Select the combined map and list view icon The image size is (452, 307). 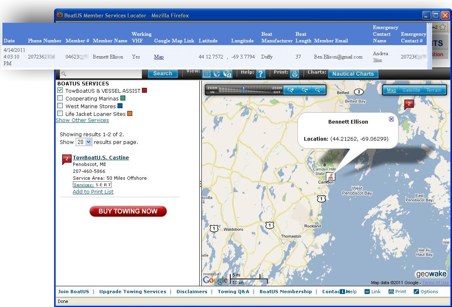[227, 74]
